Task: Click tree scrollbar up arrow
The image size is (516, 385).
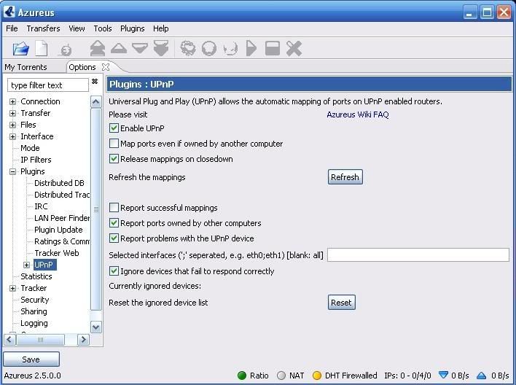Action: click(96, 101)
